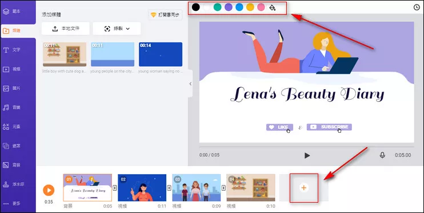The height and width of the screenshot is (213, 424).
Task: Select the 'Lena's Beauty Diary' title text on canvas
Action: [307, 94]
